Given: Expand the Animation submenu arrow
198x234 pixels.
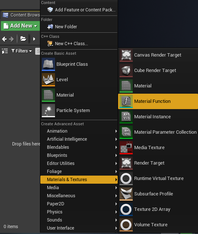Looking at the screenshot, I should tap(116, 131).
